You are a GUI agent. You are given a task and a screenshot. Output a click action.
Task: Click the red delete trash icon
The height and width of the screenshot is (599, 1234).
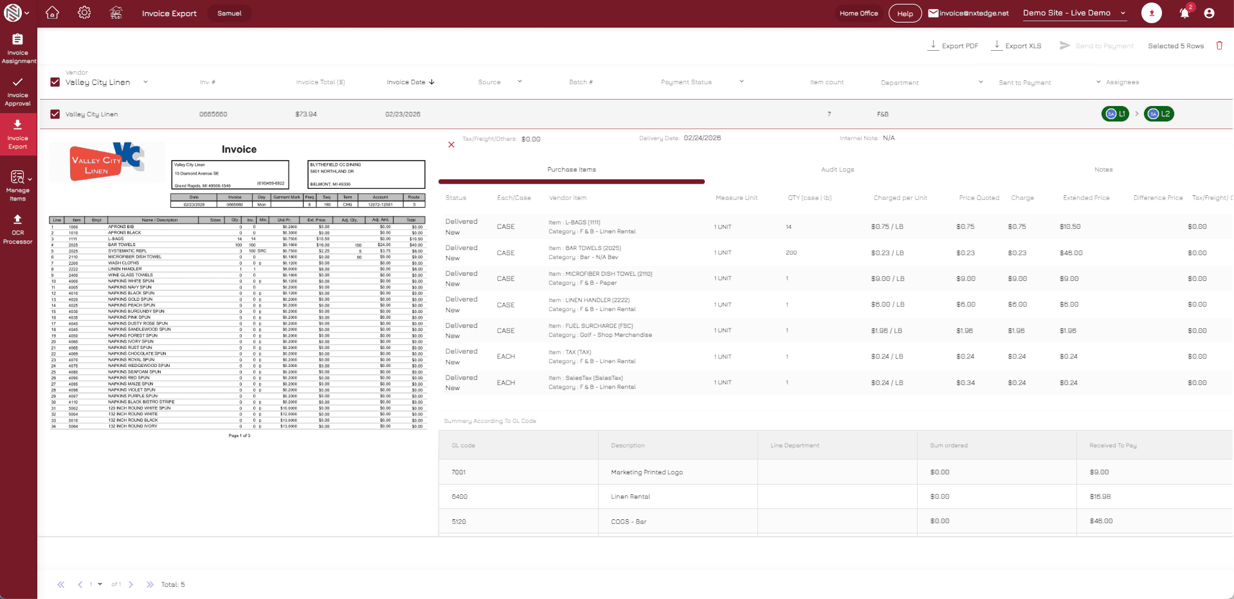[x=1219, y=46]
